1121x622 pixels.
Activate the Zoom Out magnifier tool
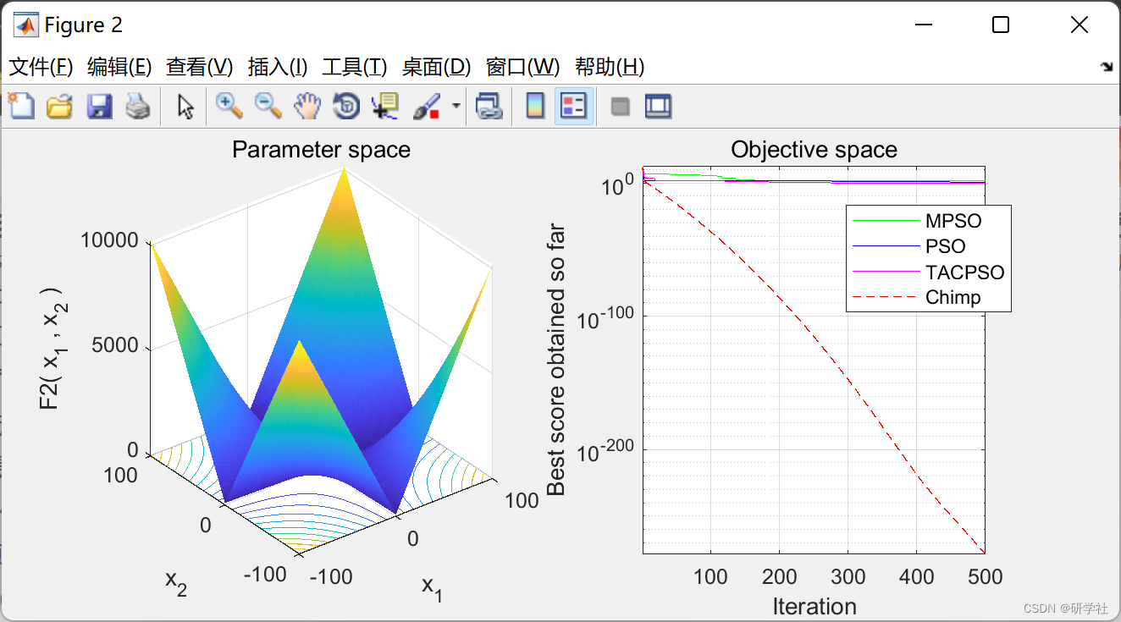pyautogui.click(x=268, y=106)
